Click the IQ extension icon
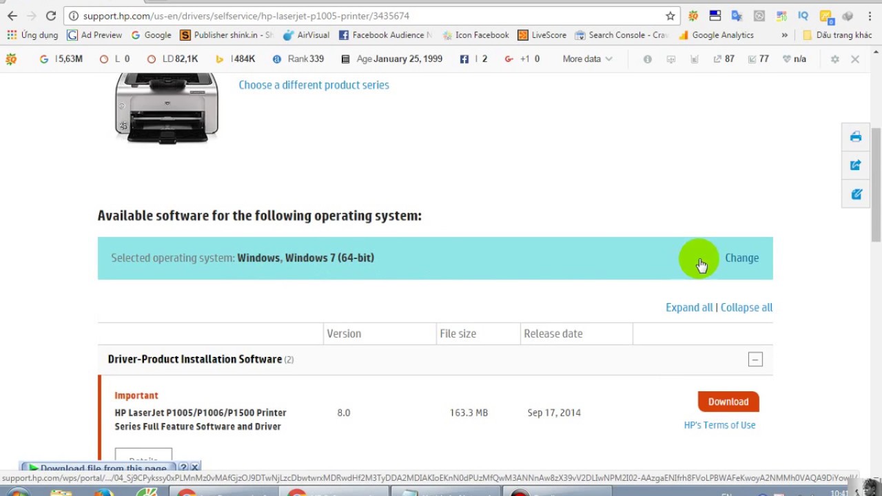The width and height of the screenshot is (882, 496). 803,16
